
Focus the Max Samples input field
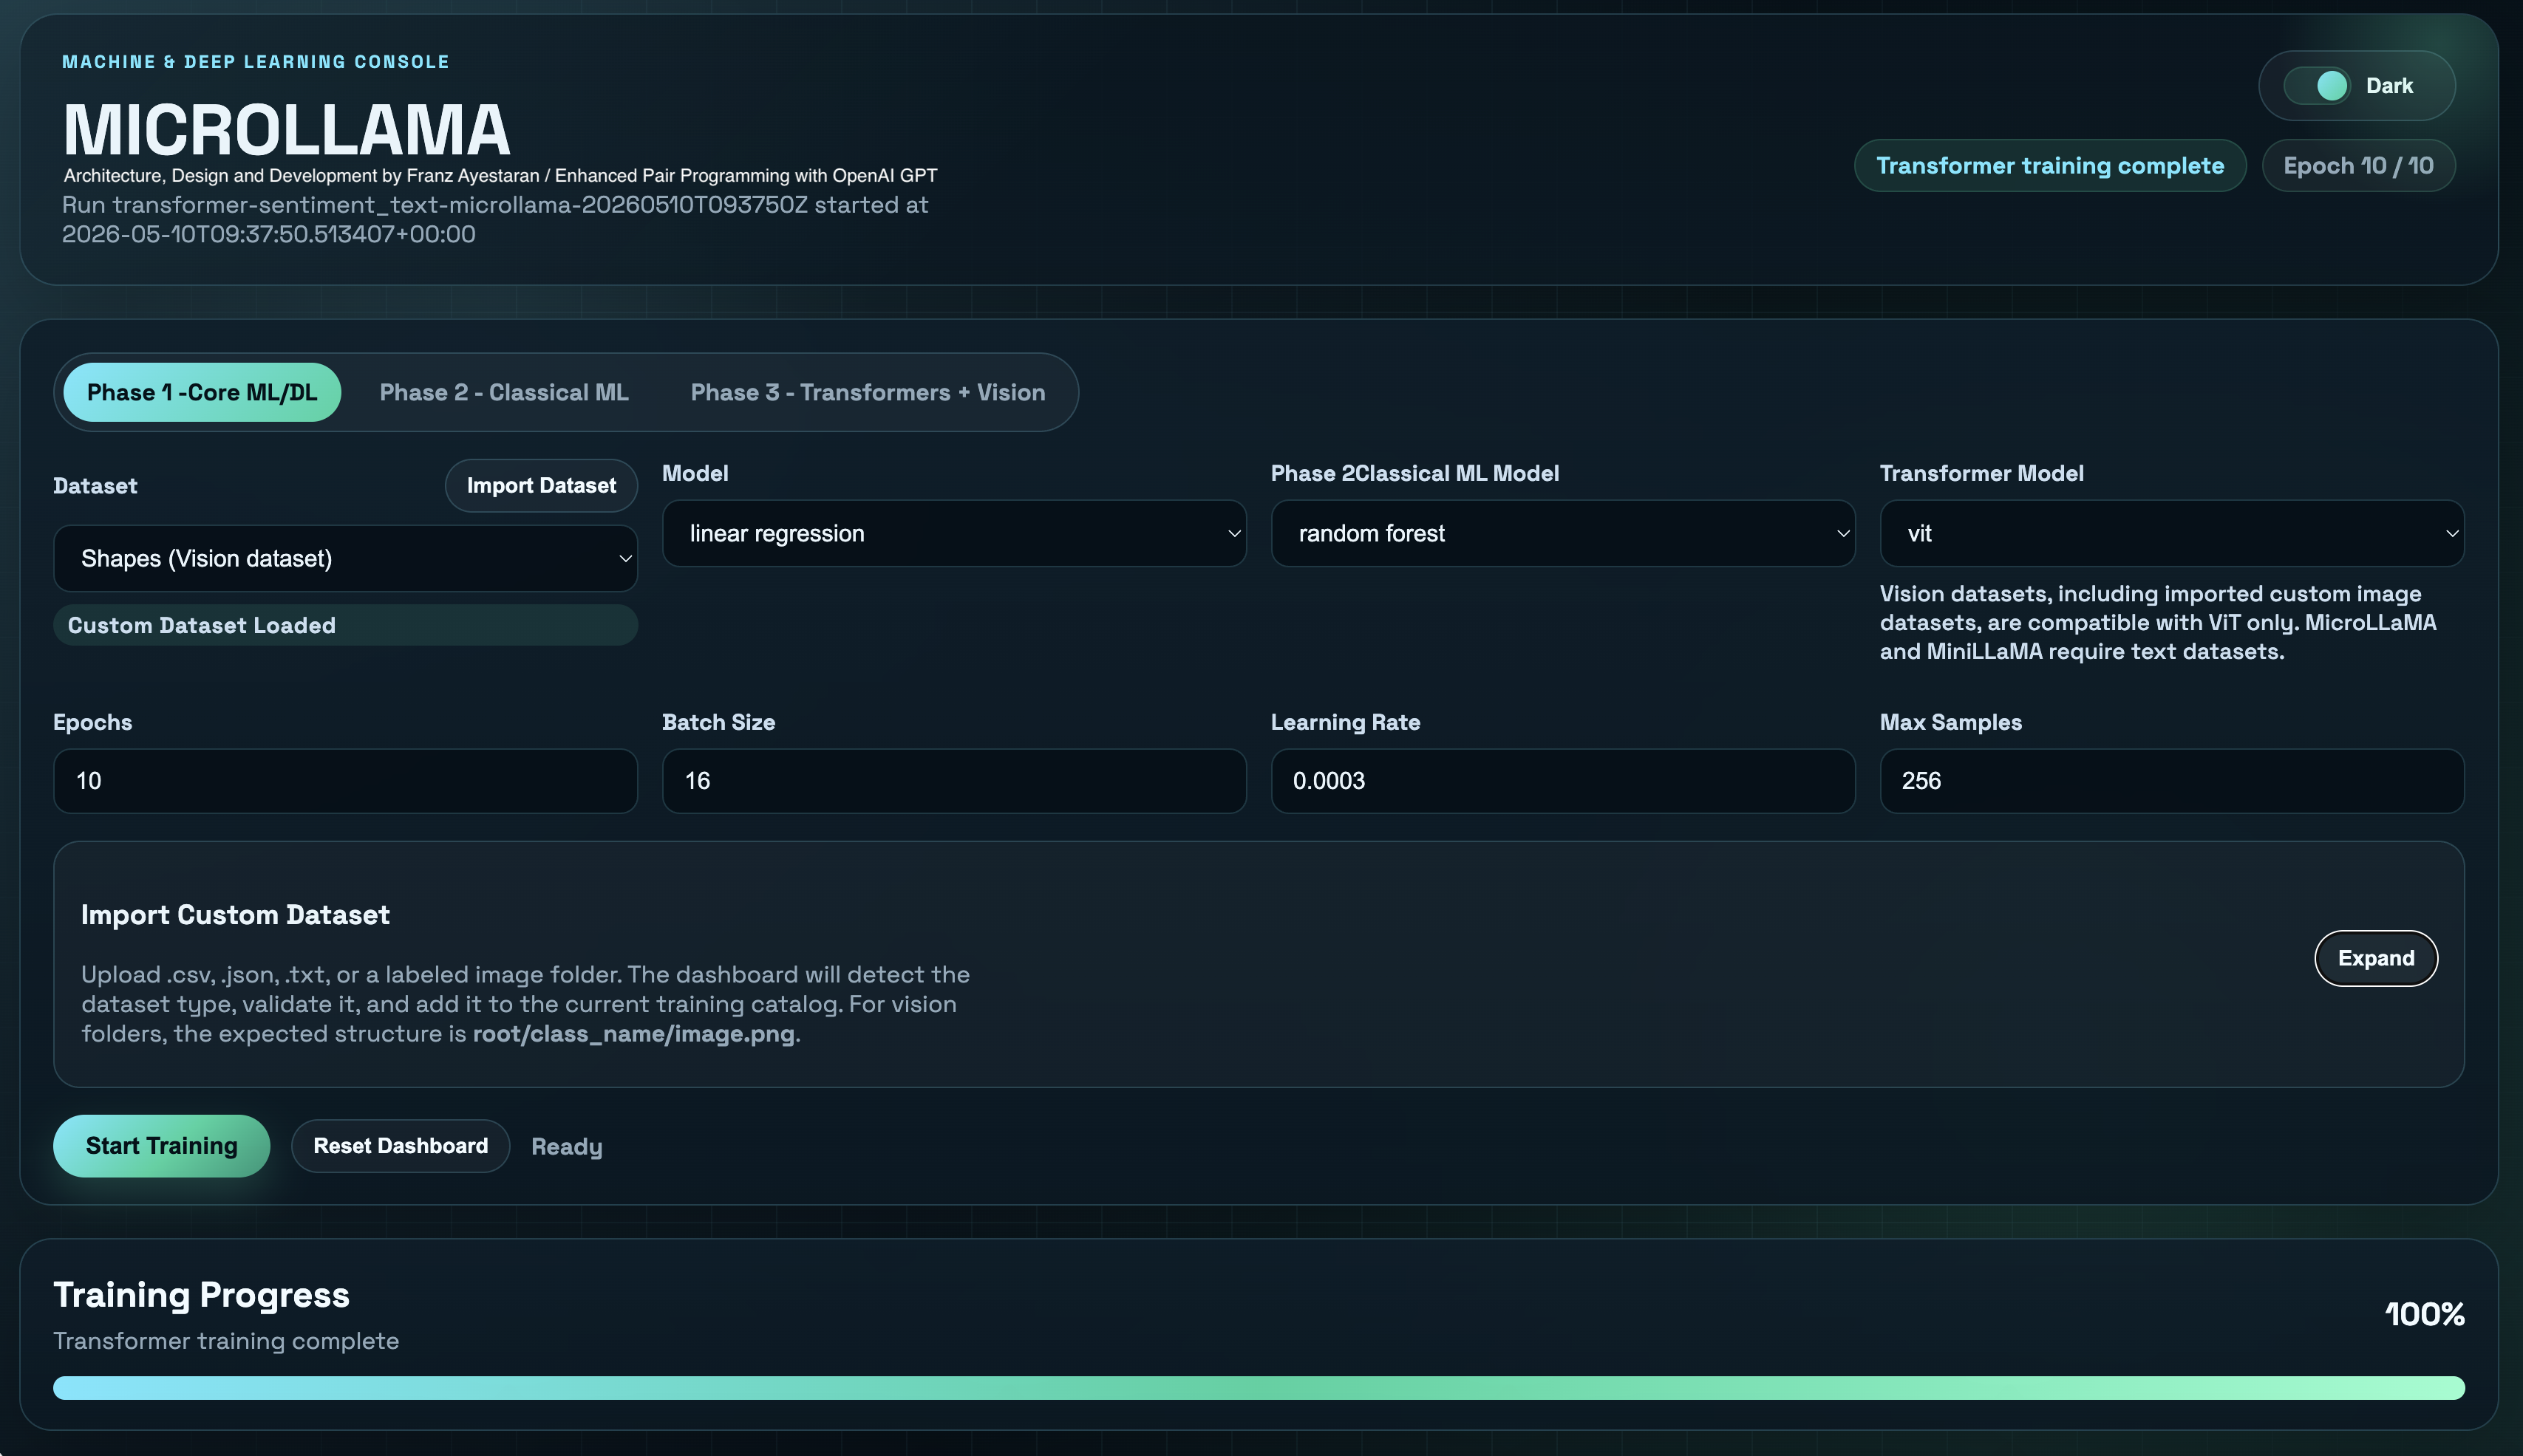pyautogui.click(x=2172, y=781)
